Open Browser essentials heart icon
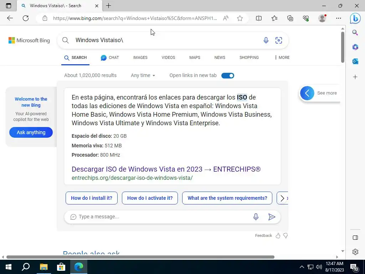The width and height of the screenshot is (365, 274). click(306, 18)
